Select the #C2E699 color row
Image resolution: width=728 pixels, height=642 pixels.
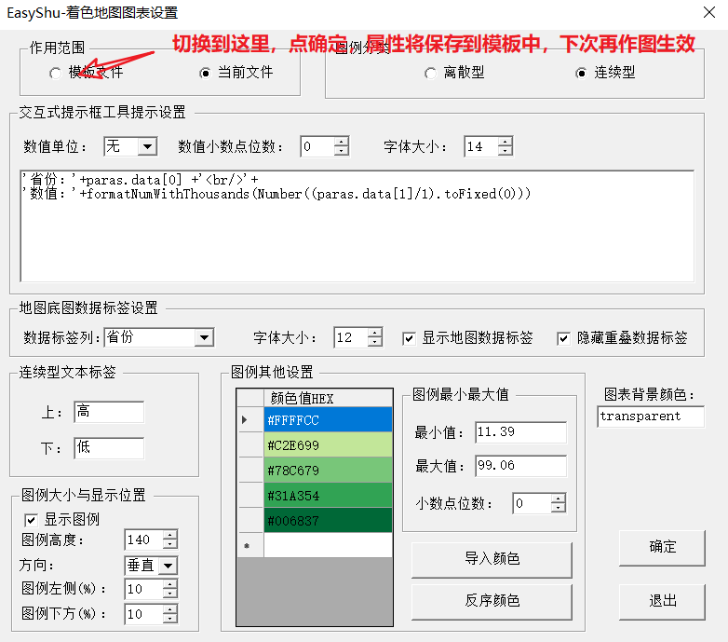[328, 445]
